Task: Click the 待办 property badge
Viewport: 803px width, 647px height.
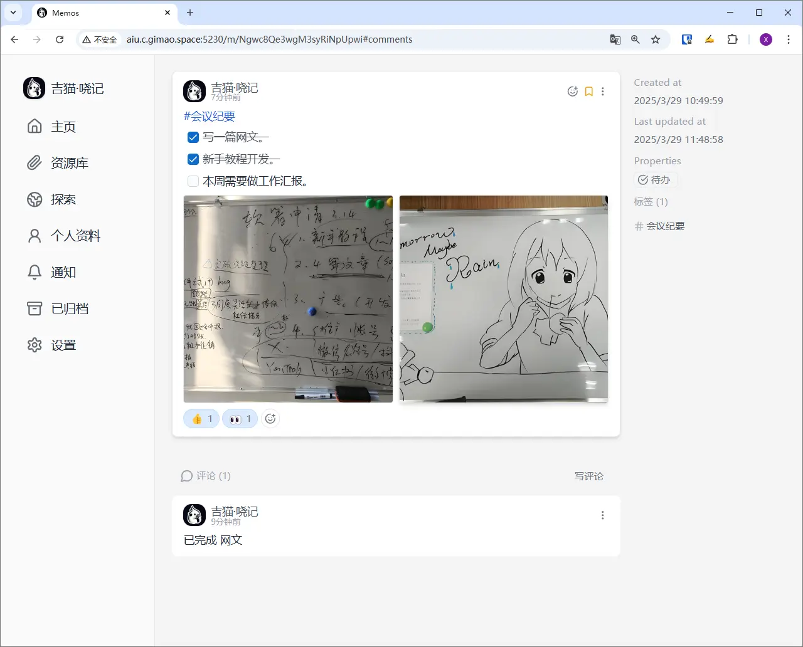Action: 656,180
